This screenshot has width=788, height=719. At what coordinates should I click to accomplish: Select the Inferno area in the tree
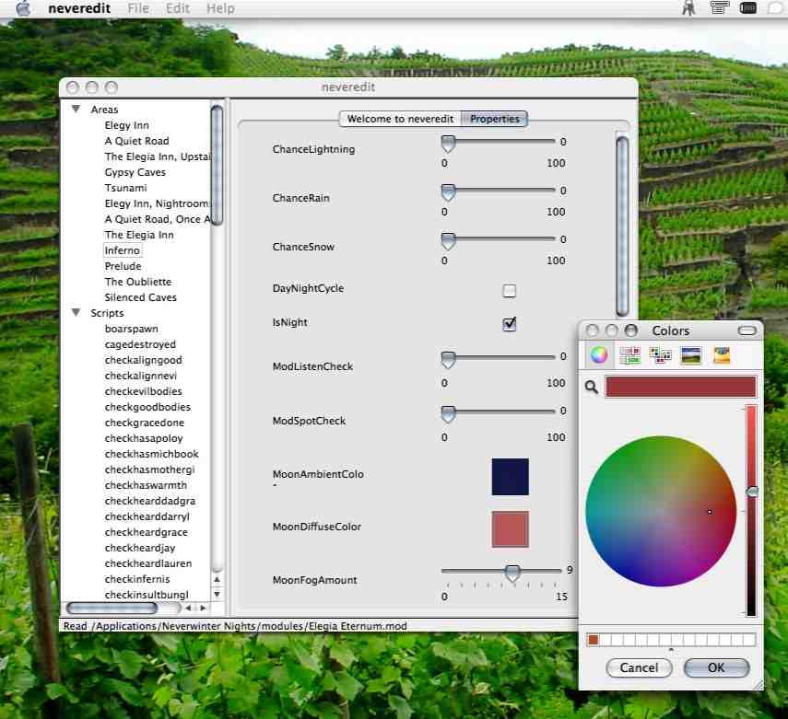point(123,250)
